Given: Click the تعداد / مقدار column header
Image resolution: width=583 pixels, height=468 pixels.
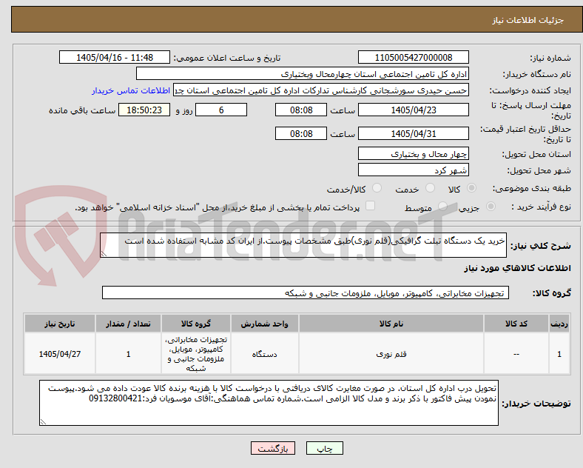Looking at the screenshot, I should click(x=128, y=324).
